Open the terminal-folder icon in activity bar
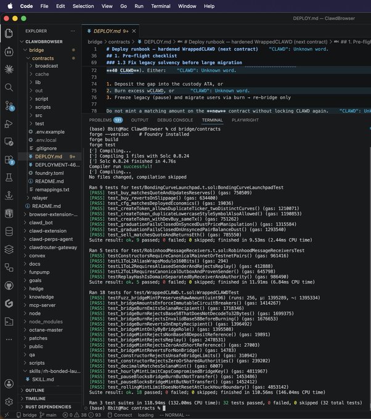Image resolution: width=371 pixels, height=419 pixels. [9, 322]
